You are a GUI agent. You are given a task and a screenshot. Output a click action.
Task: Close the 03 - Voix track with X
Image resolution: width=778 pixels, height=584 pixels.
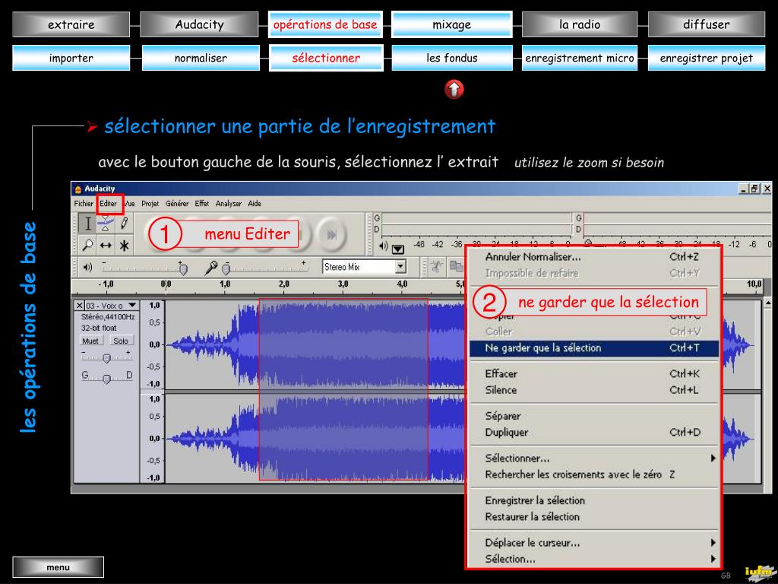(79, 306)
